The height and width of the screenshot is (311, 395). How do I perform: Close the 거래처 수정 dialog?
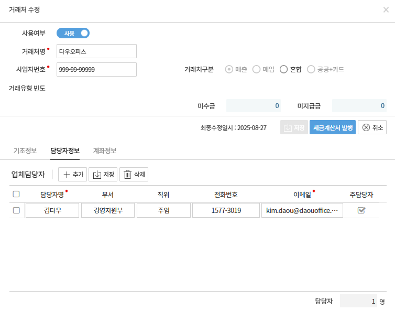pos(386,10)
